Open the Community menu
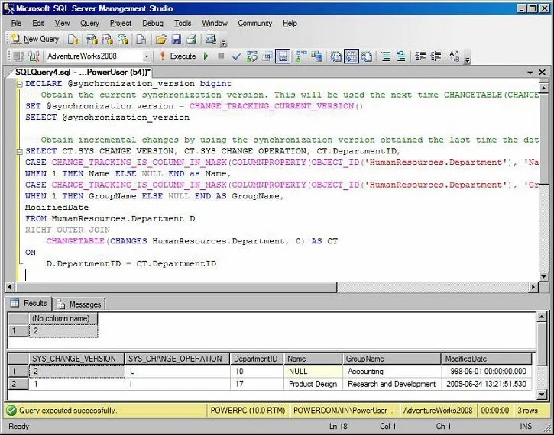 (x=254, y=24)
